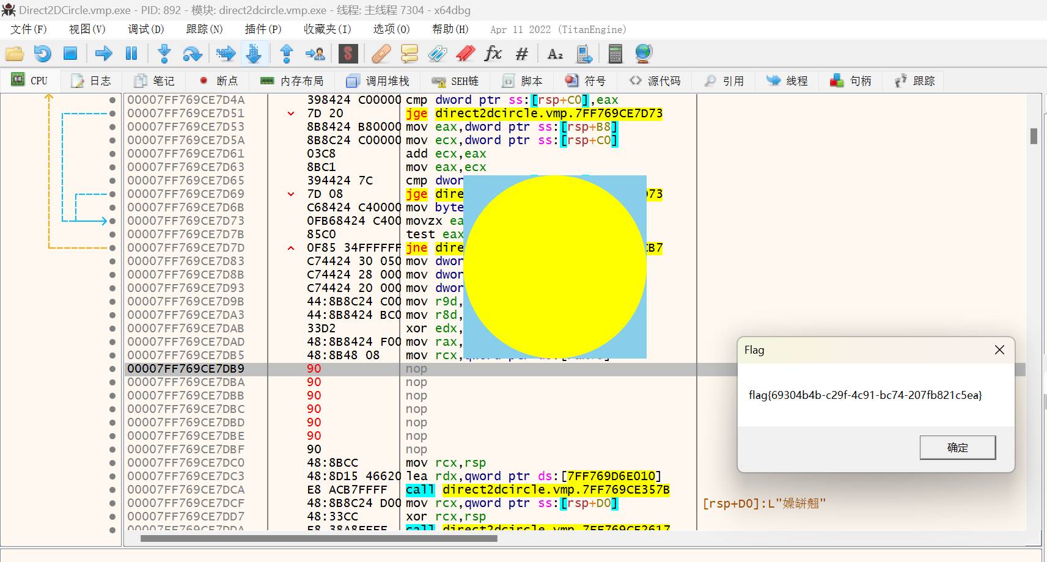Open the calculator tool icon
The height and width of the screenshot is (562, 1047).
click(615, 54)
